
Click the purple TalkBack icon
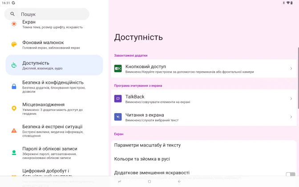pos(118,99)
